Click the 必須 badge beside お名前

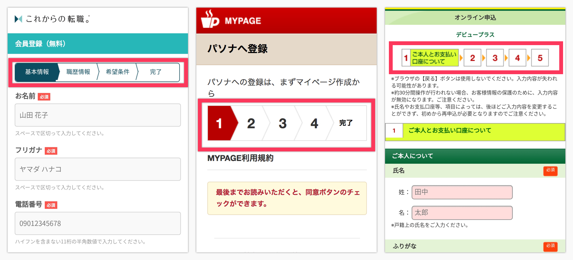coord(44,97)
